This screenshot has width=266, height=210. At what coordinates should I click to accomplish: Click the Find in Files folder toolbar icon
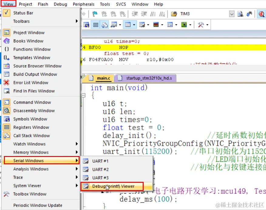174,14
